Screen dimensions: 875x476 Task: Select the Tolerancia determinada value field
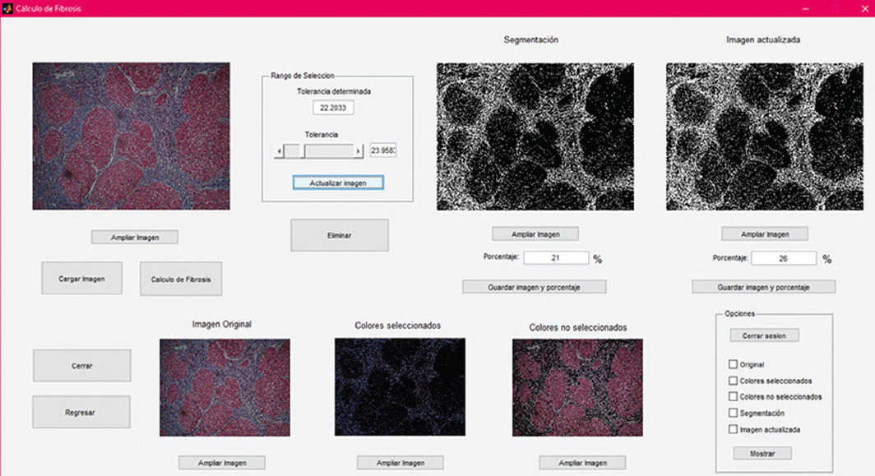click(x=333, y=109)
